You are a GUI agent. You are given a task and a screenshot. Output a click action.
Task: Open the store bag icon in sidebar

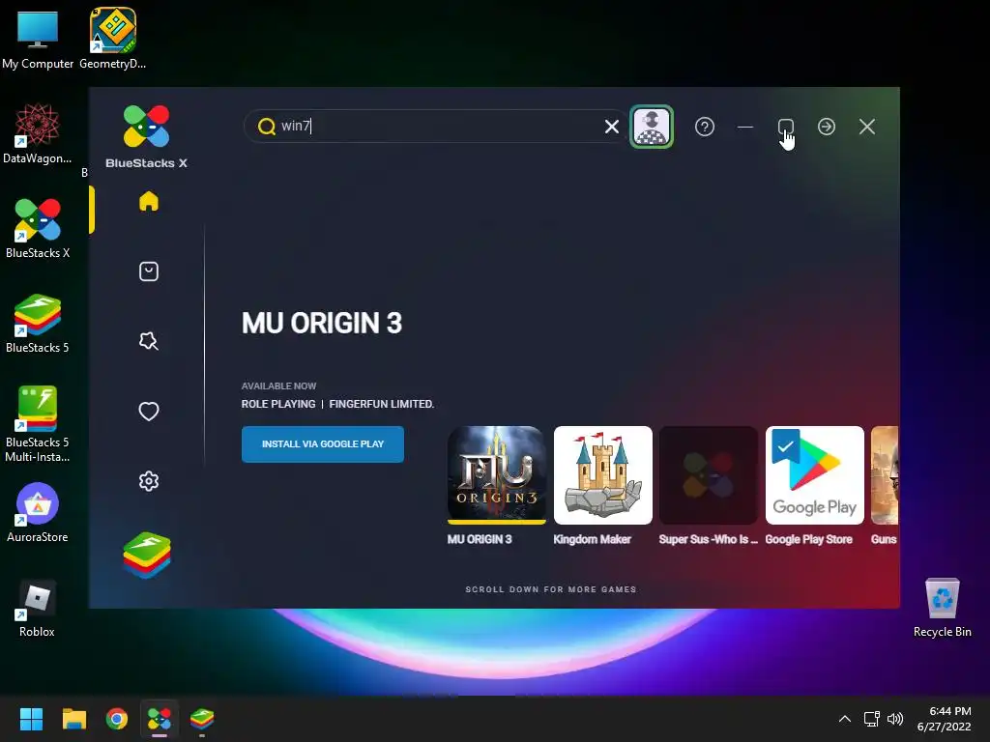click(x=148, y=271)
